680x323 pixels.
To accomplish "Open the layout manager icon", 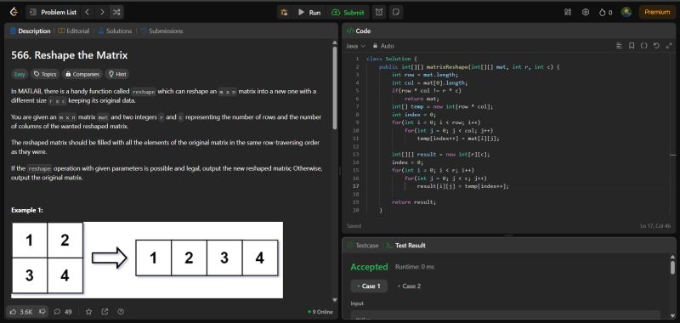I will [x=568, y=12].
